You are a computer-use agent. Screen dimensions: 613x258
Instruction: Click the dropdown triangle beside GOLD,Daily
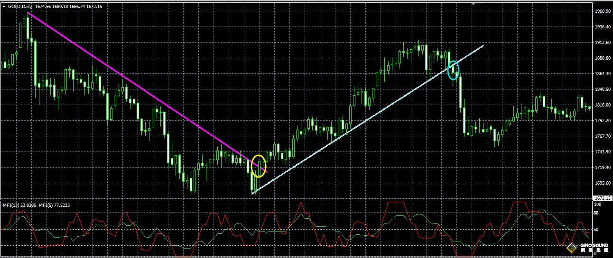pos(4,7)
